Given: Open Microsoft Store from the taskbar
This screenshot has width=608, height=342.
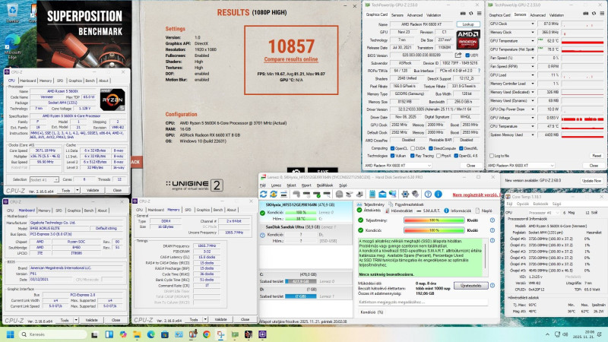Looking at the screenshot, I should (165, 334).
